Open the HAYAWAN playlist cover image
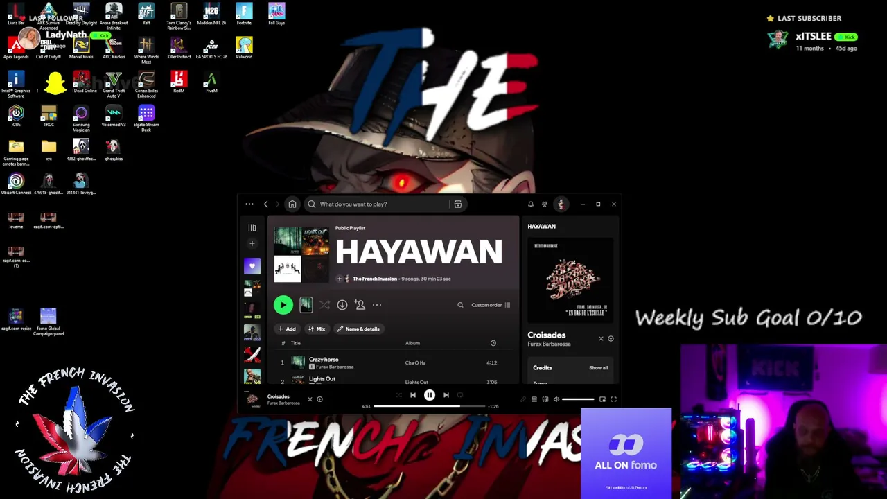 (x=301, y=255)
